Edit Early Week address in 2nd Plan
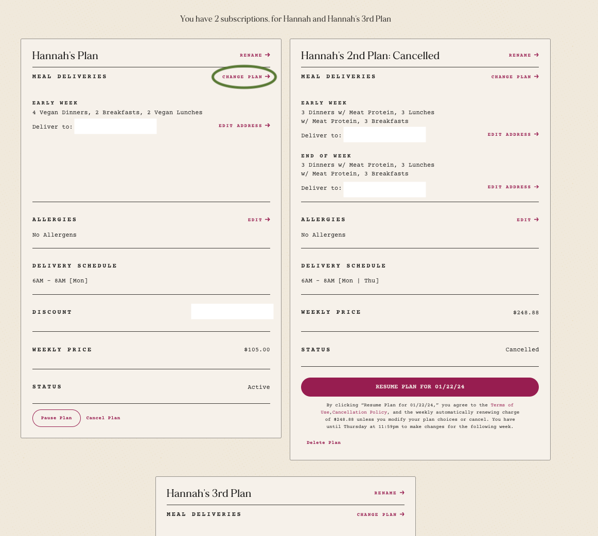Image resolution: width=598 pixels, height=536 pixels. click(513, 134)
